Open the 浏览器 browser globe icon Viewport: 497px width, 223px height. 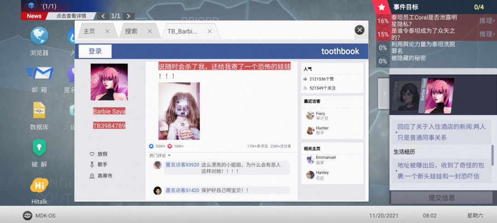click(39, 36)
